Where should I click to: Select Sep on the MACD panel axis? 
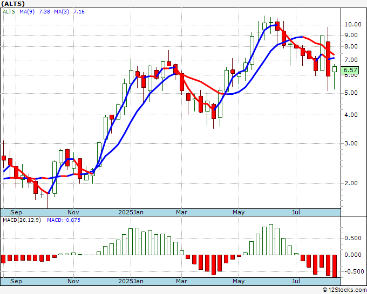(16, 281)
